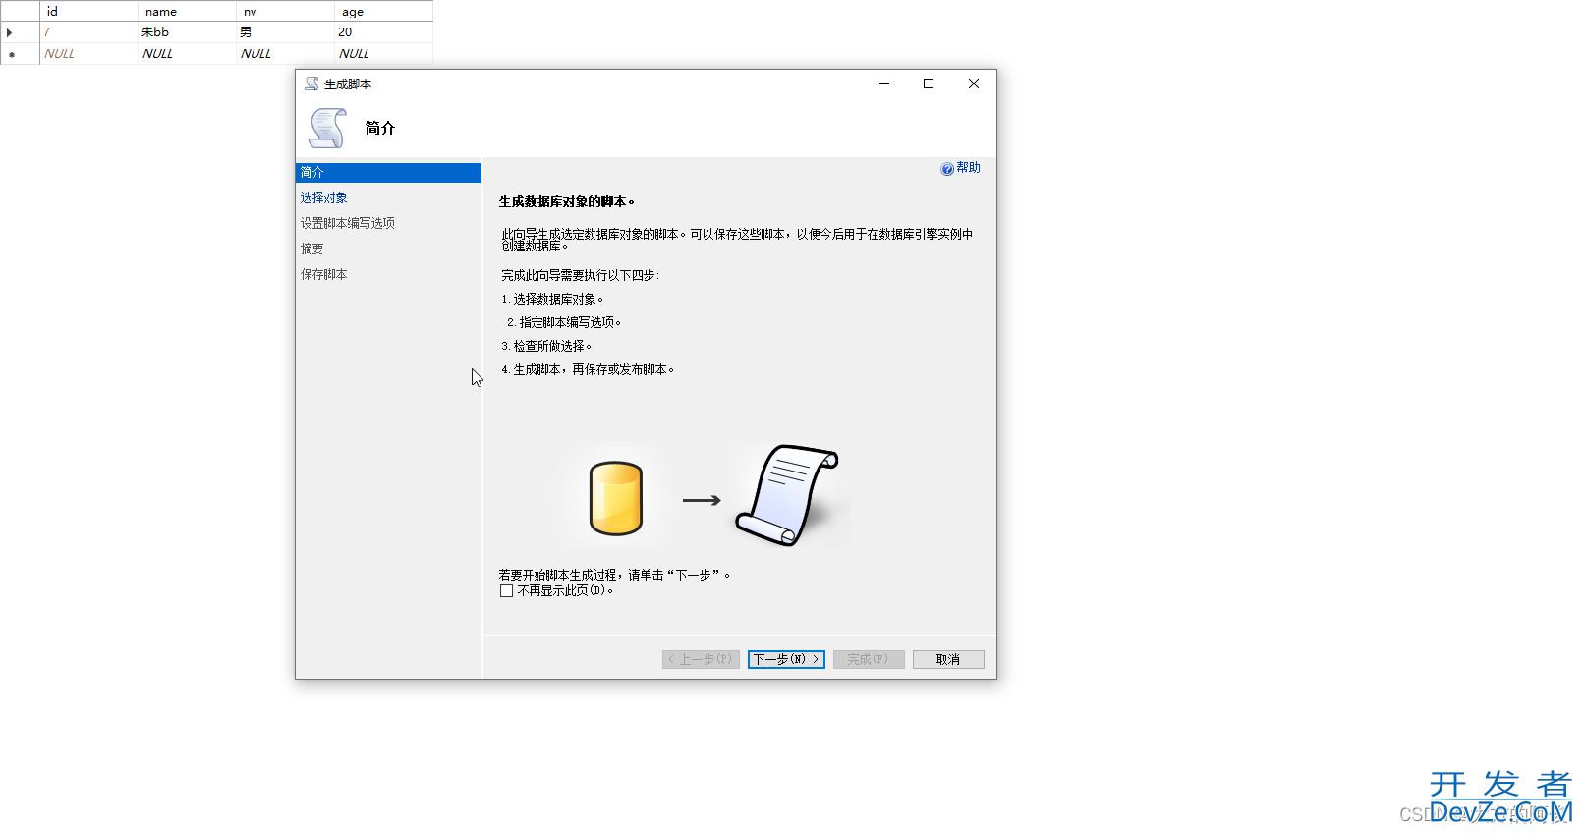Image resolution: width=1583 pixels, height=833 pixels.
Task: Select the nv cell with value 男
Action: tap(285, 32)
